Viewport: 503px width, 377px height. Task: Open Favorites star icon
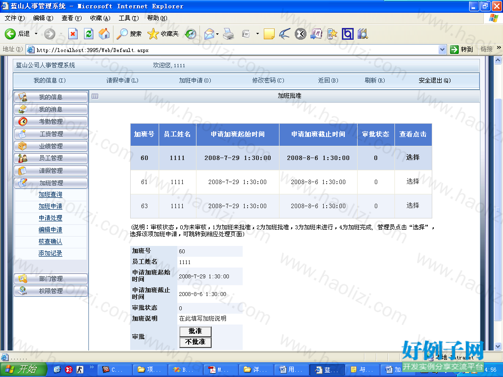coord(153,34)
